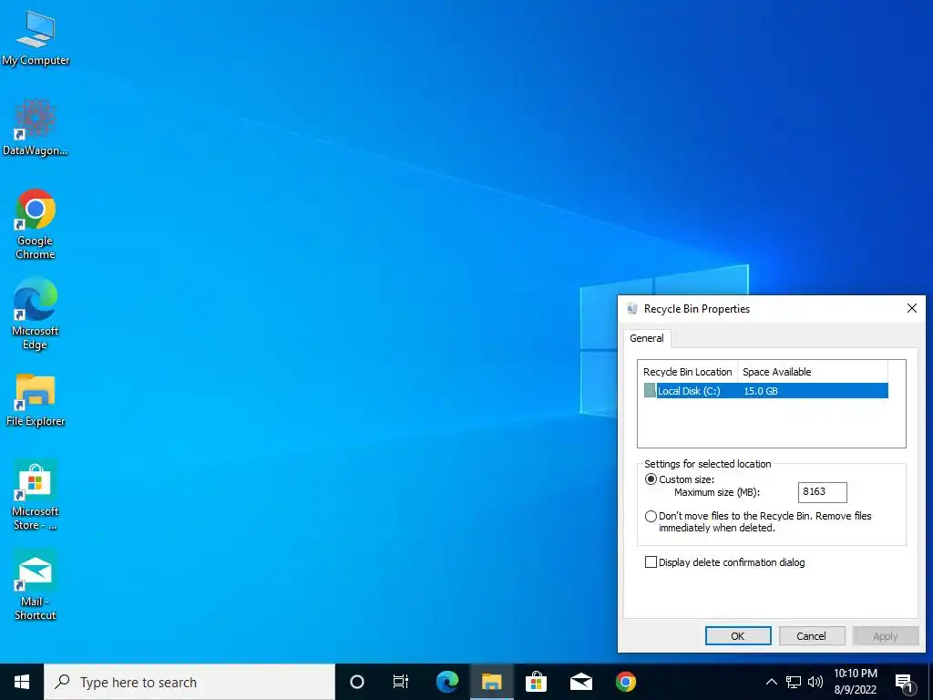Open the Windows Start menu
Image resolution: width=933 pixels, height=700 pixels.
22,682
